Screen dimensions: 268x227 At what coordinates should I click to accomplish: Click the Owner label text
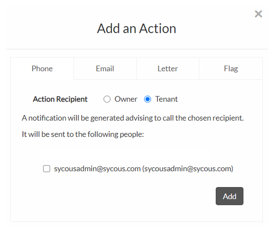[x=126, y=99]
